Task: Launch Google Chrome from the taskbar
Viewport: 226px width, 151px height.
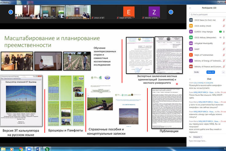Action: 21,149
